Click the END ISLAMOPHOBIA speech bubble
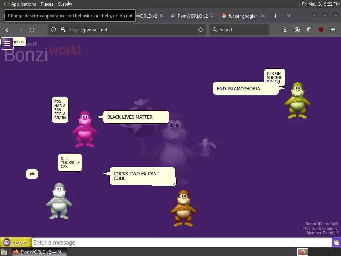The image size is (341, 256). pos(246,89)
